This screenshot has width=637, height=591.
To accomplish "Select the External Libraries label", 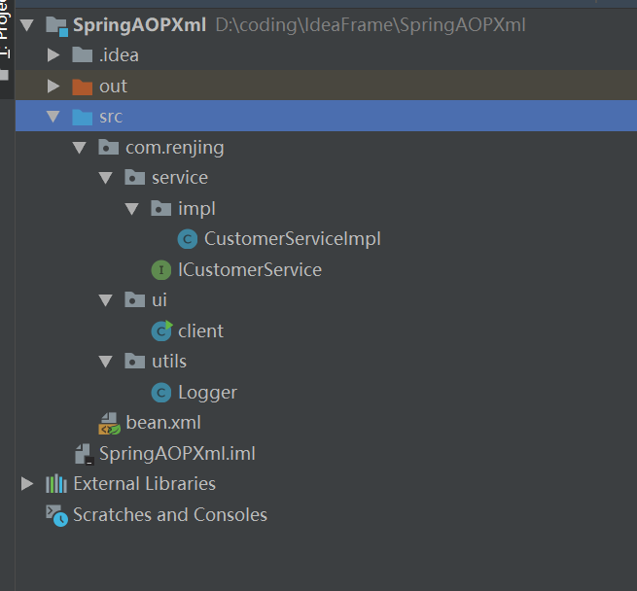I will tap(144, 484).
